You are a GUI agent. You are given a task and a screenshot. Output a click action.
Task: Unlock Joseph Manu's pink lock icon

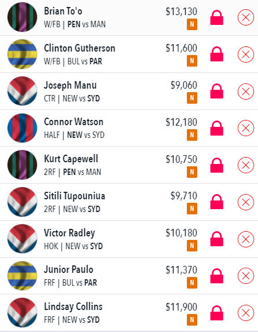click(217, 92)
